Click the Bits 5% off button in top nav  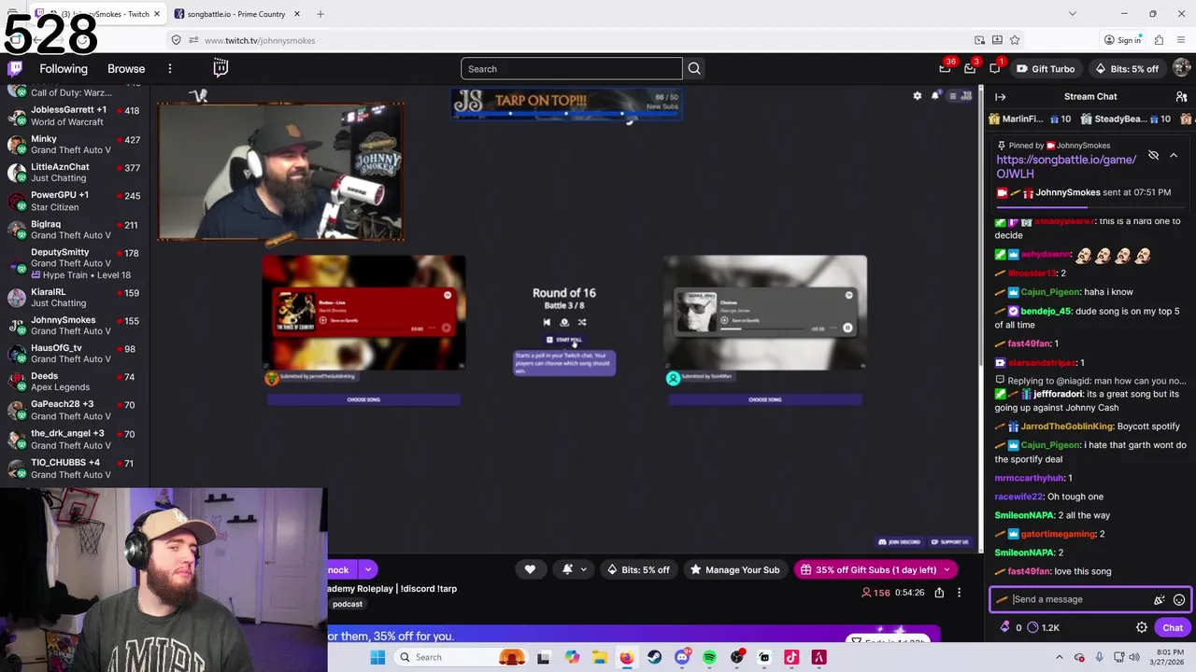[1126, 68]
